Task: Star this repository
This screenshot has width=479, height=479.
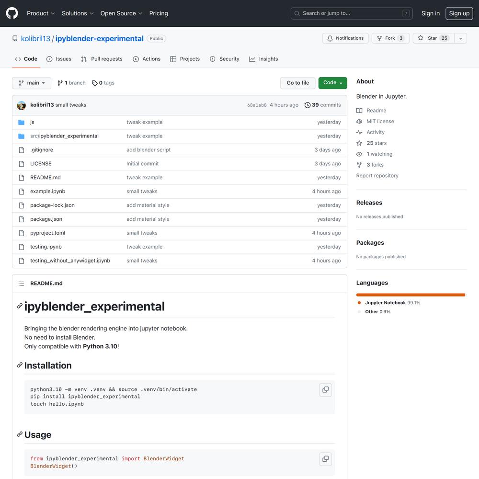Action: (433, 38)
